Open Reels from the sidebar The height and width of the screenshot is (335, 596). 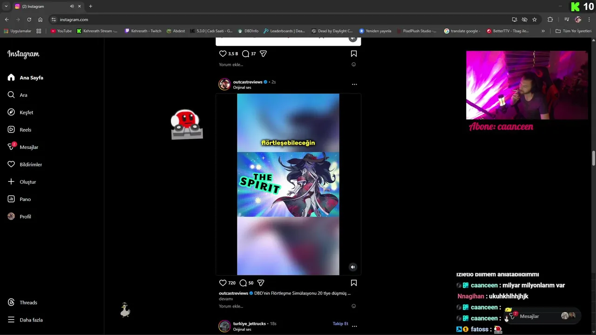(x=20, y=130)
